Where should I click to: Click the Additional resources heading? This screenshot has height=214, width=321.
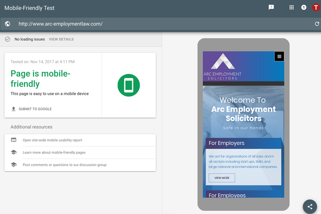pyautogui.click(x=31, y=127)
